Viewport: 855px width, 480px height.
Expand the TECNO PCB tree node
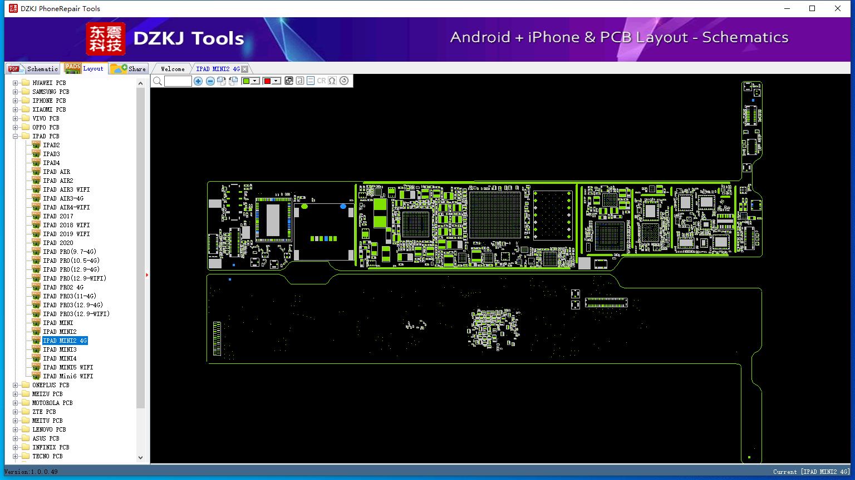tap(16, 456)
